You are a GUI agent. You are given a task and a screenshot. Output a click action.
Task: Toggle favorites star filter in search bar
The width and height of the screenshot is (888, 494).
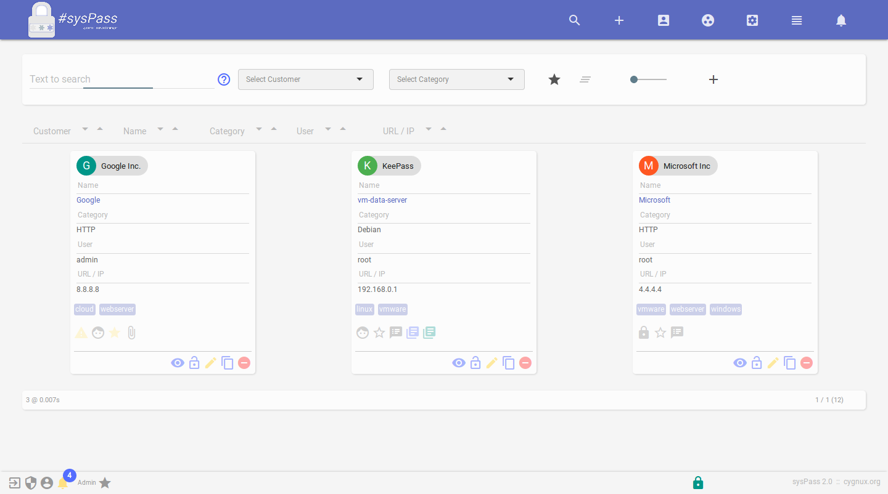[x=554, y=79]
